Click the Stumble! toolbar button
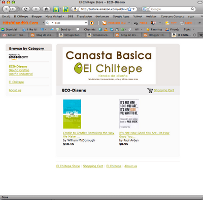This screenshot has width=203, height=200. click(9, 29)
